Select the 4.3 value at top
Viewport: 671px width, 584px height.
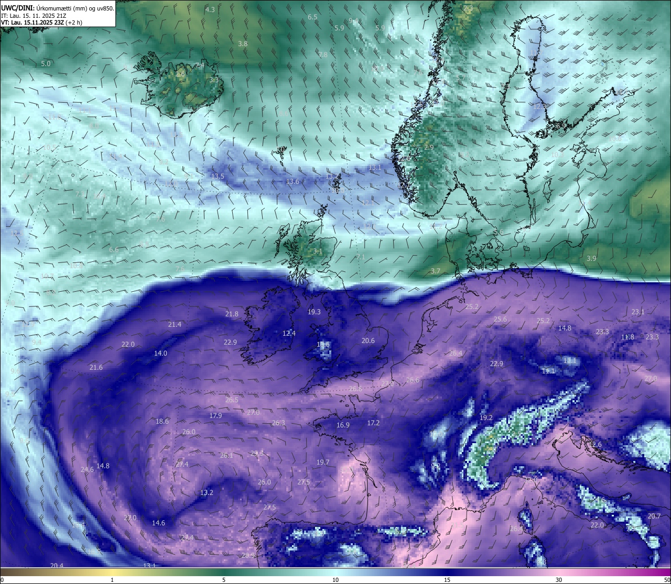click(210, 9)
